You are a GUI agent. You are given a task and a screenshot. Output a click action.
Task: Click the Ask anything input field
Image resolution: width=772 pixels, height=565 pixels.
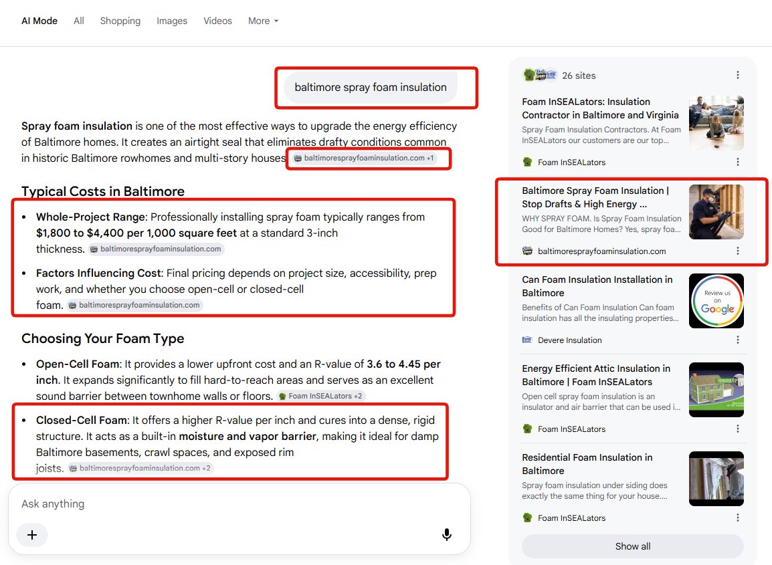tap(239, 504)
